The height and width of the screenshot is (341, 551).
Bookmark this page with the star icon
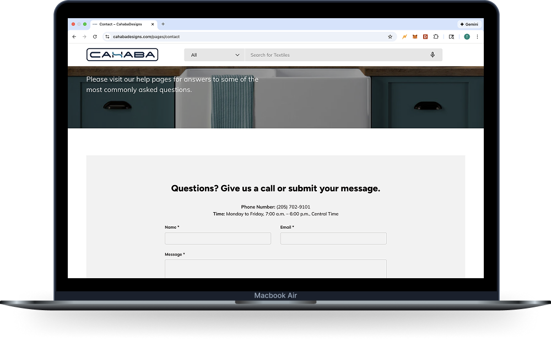[x=390, y=37]
